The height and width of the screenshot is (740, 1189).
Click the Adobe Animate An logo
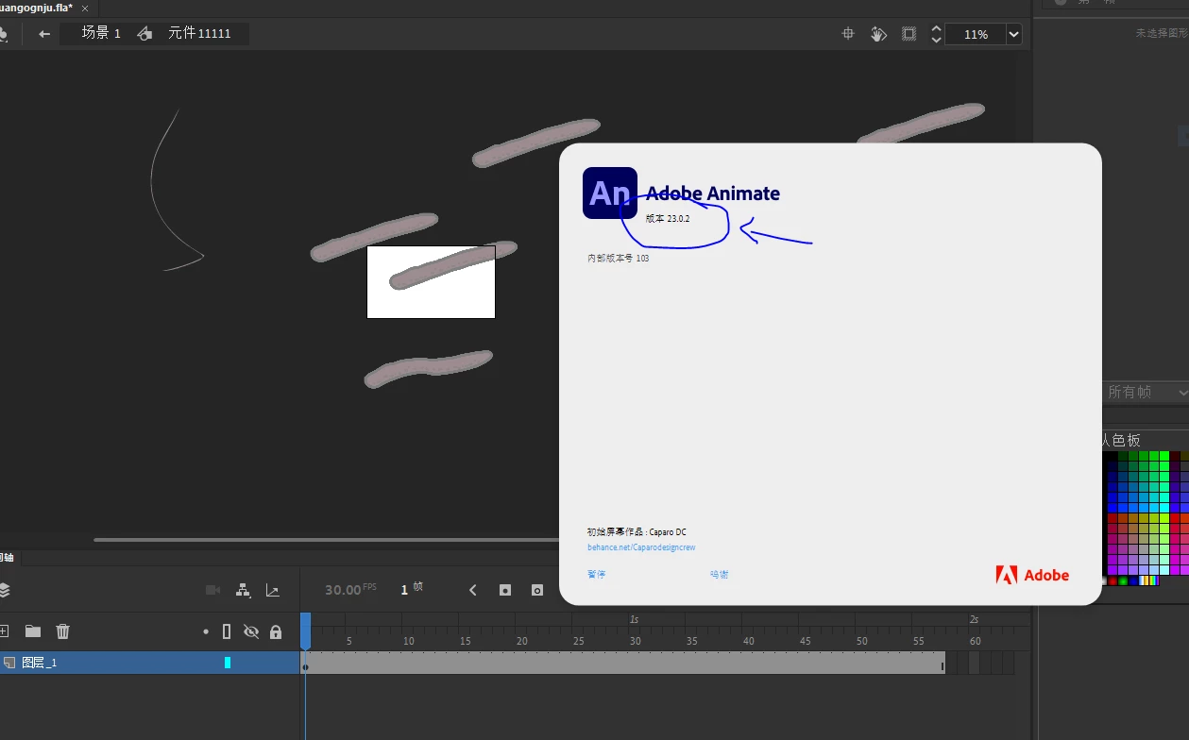610,193
